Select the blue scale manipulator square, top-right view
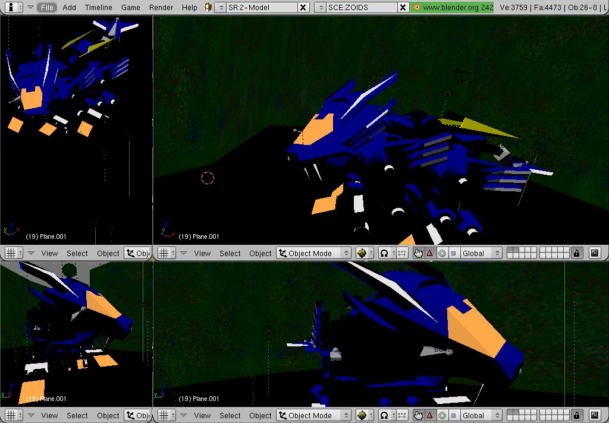 tap(453, 253)
